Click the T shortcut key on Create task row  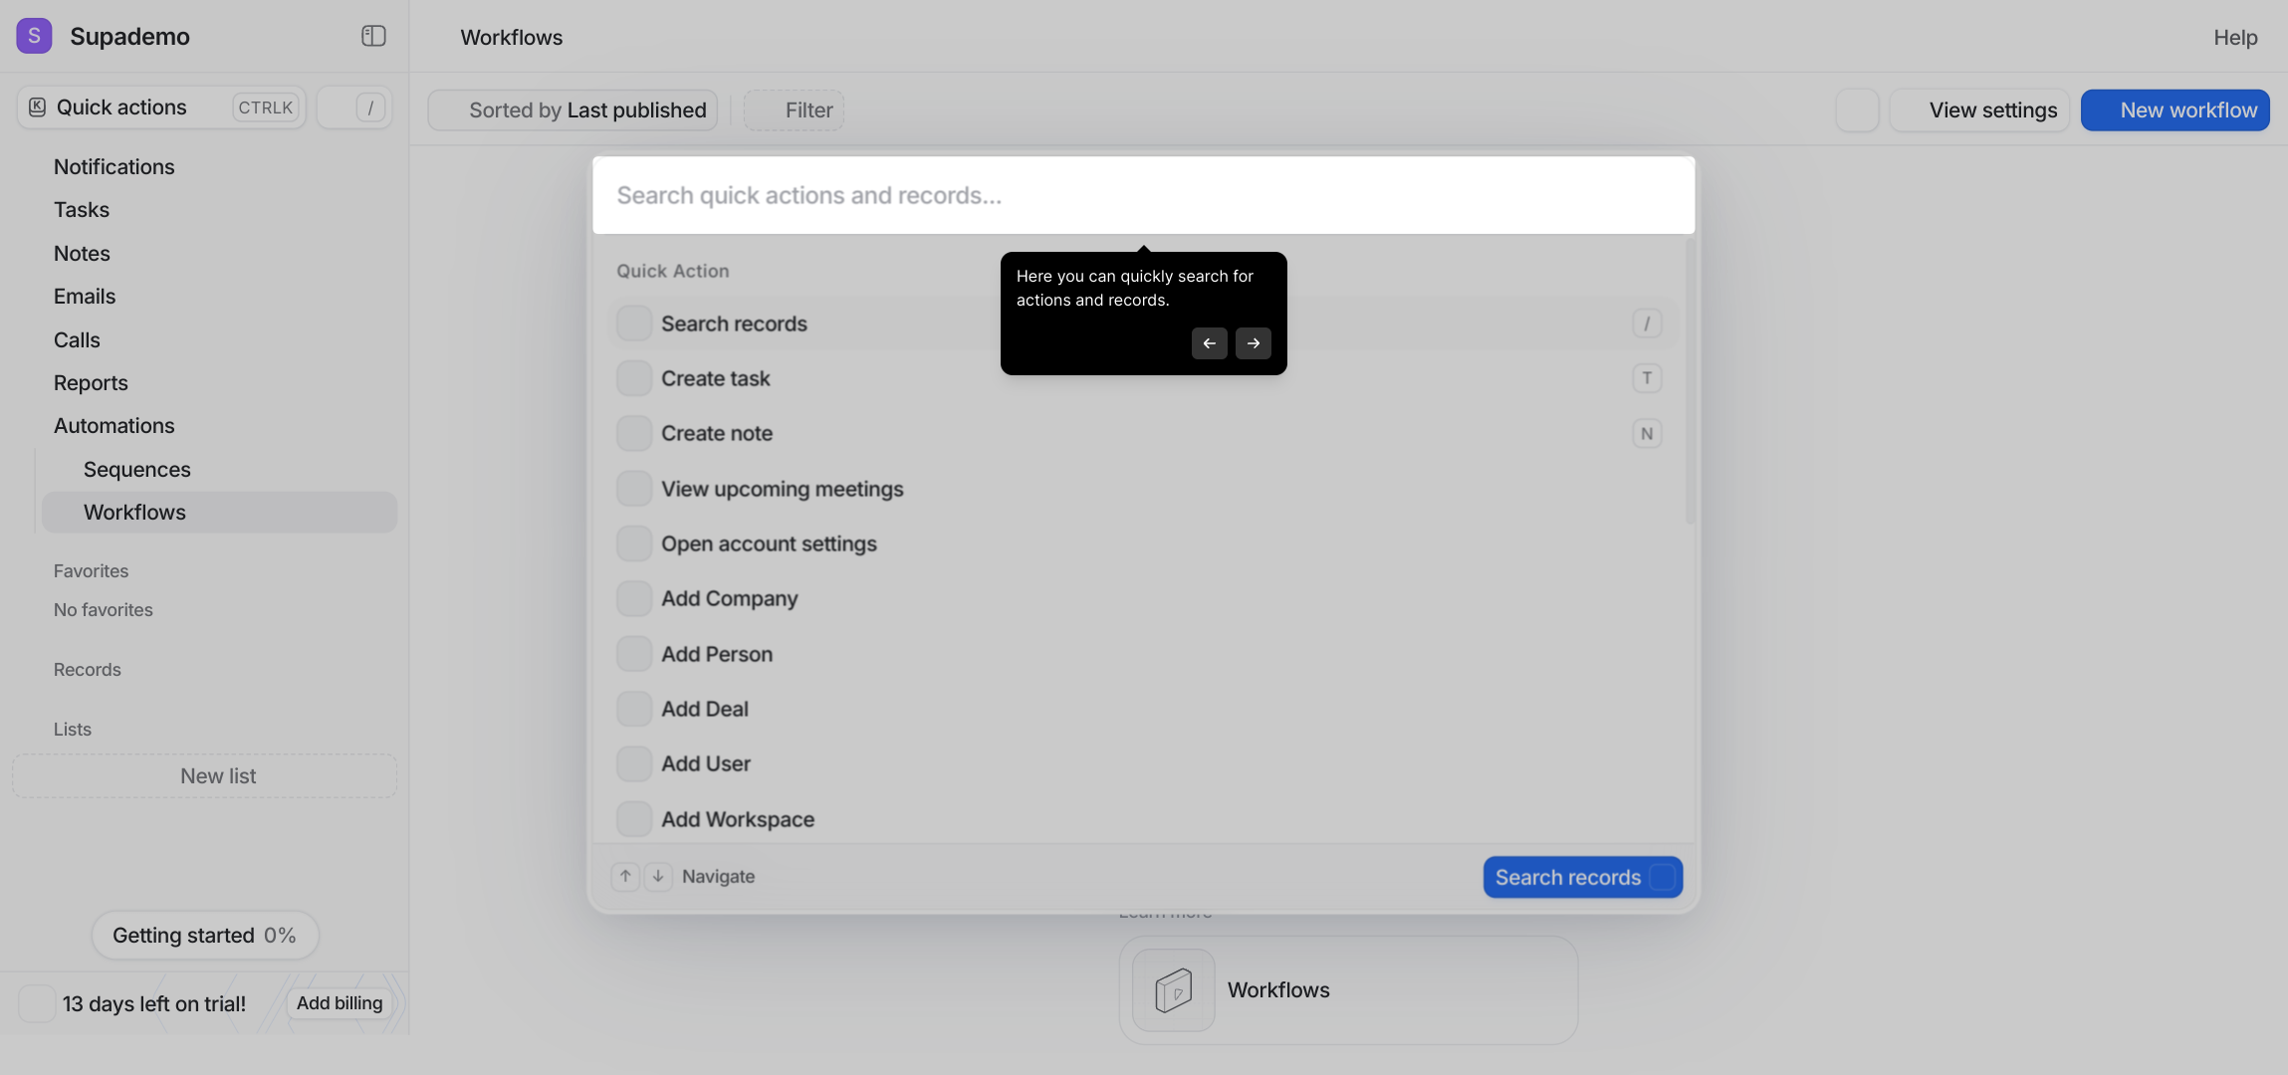click(x=1647, y=378)
